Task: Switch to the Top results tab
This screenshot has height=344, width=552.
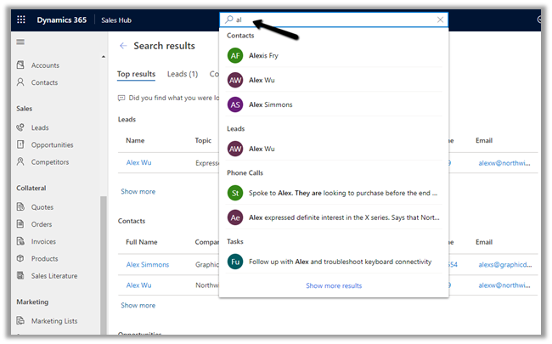Action: click(x=136, y=75)
